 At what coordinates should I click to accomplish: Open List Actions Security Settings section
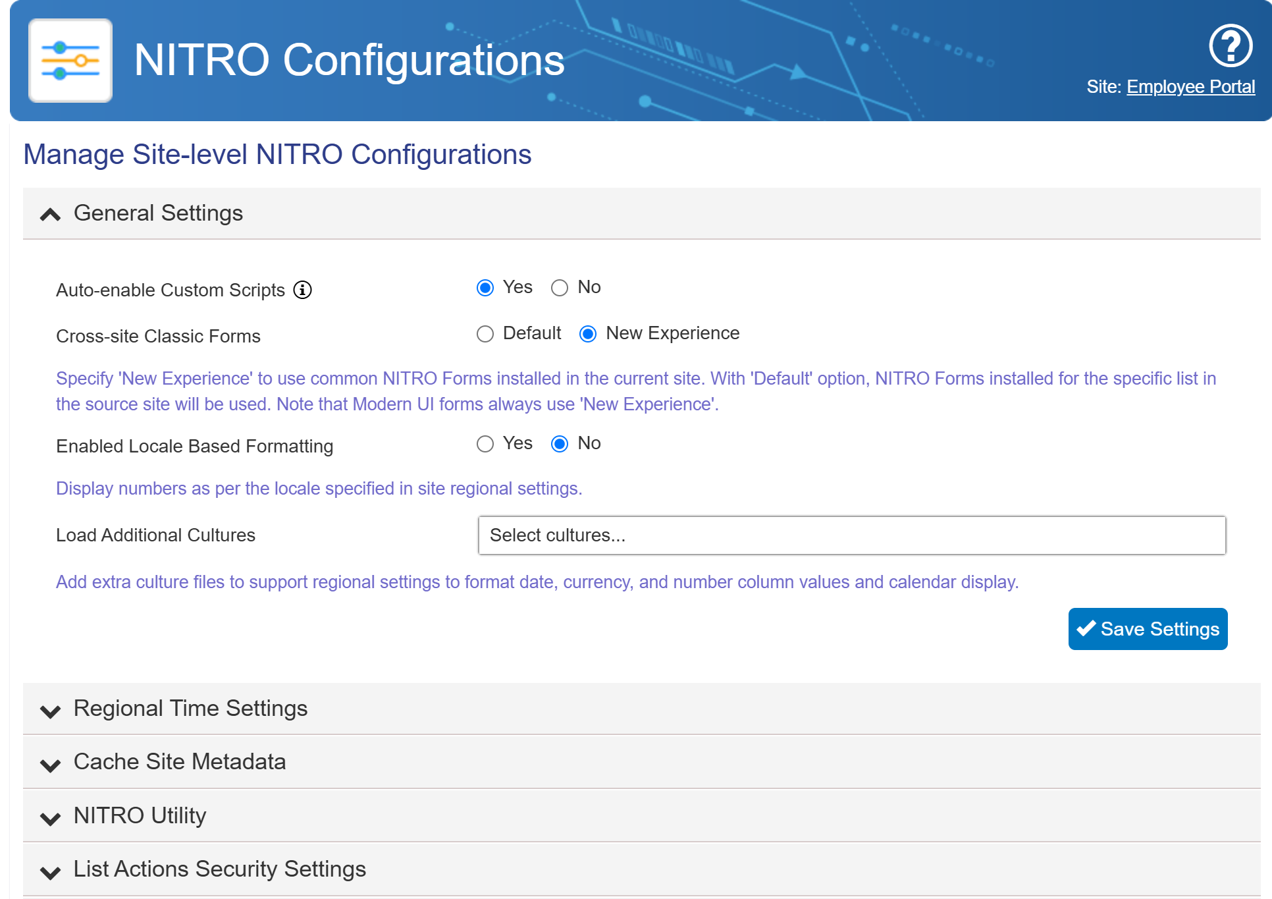(219, 869)
